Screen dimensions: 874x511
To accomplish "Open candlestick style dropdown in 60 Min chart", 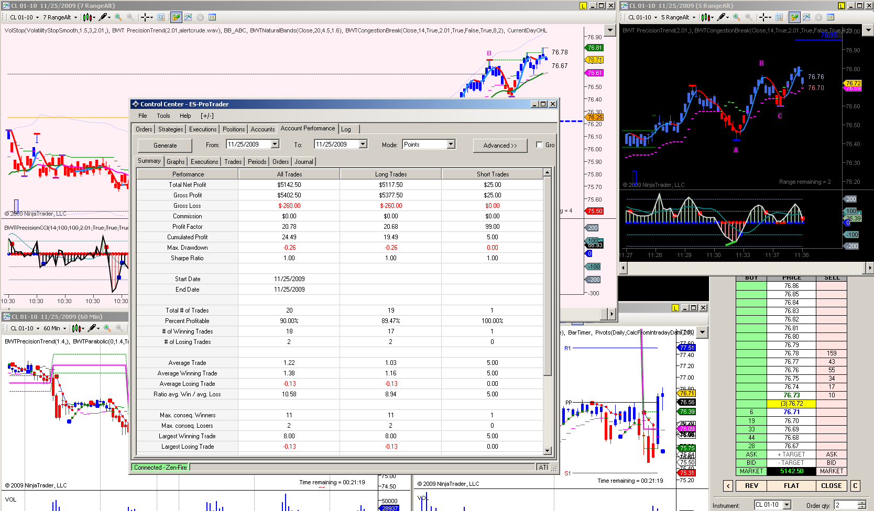I will coord(78,328).
